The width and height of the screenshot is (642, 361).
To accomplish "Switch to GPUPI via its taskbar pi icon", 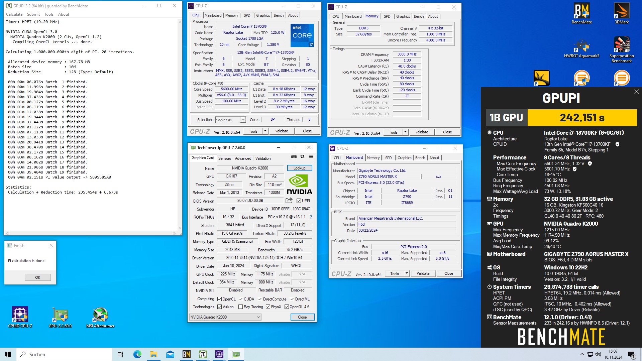I will point(203,354).
